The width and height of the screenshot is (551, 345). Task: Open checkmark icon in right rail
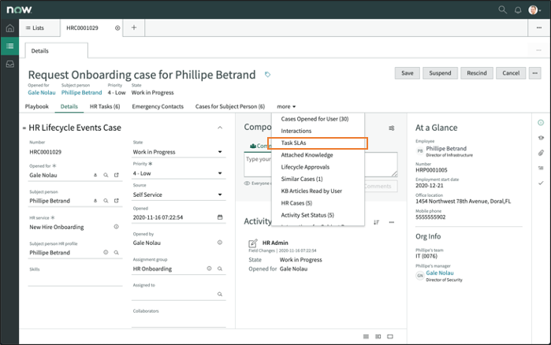[541, 183]
